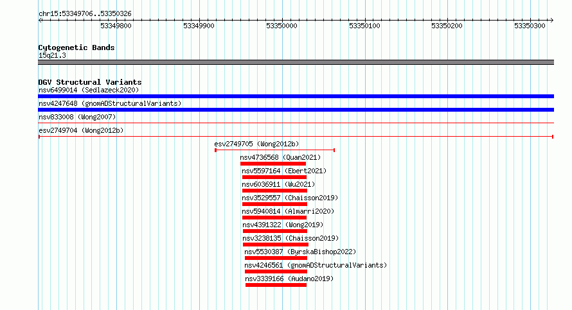Open the nsv4247648 (gnomADStructuralVariants) label
This screenshot has width=572, height=310.
(110, 103)
